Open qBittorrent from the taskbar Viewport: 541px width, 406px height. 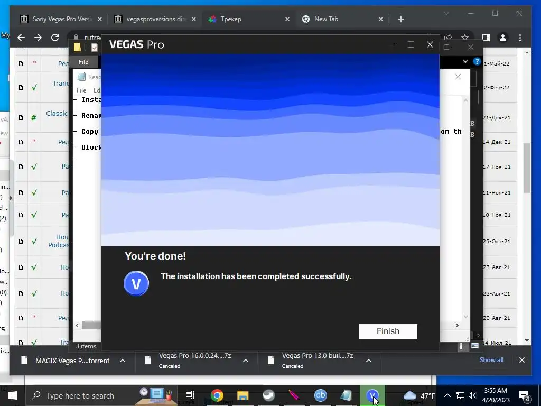point(321,395)
